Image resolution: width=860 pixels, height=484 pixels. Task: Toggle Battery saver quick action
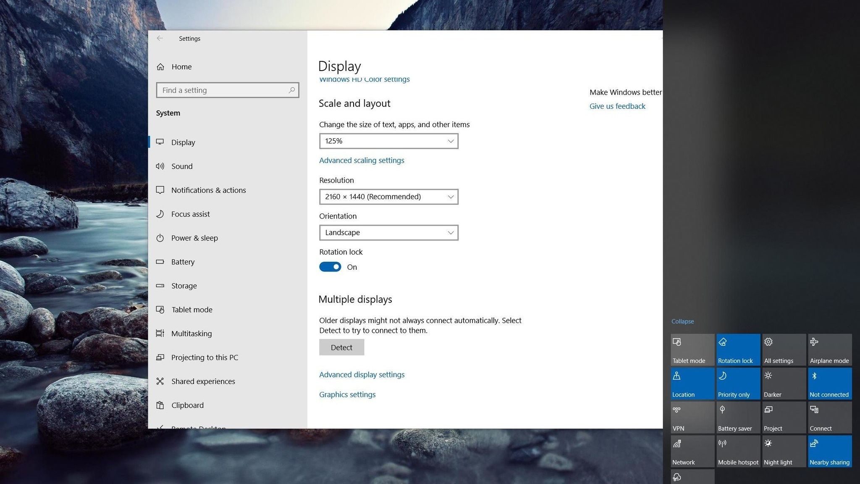tap(738, 417)
